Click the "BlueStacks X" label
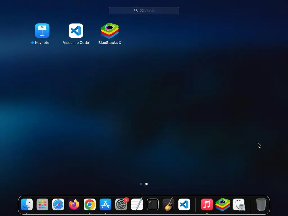Image resolution: width=288 pixels, height=216 pixels. pyautogui.click(x=110, y=43)
